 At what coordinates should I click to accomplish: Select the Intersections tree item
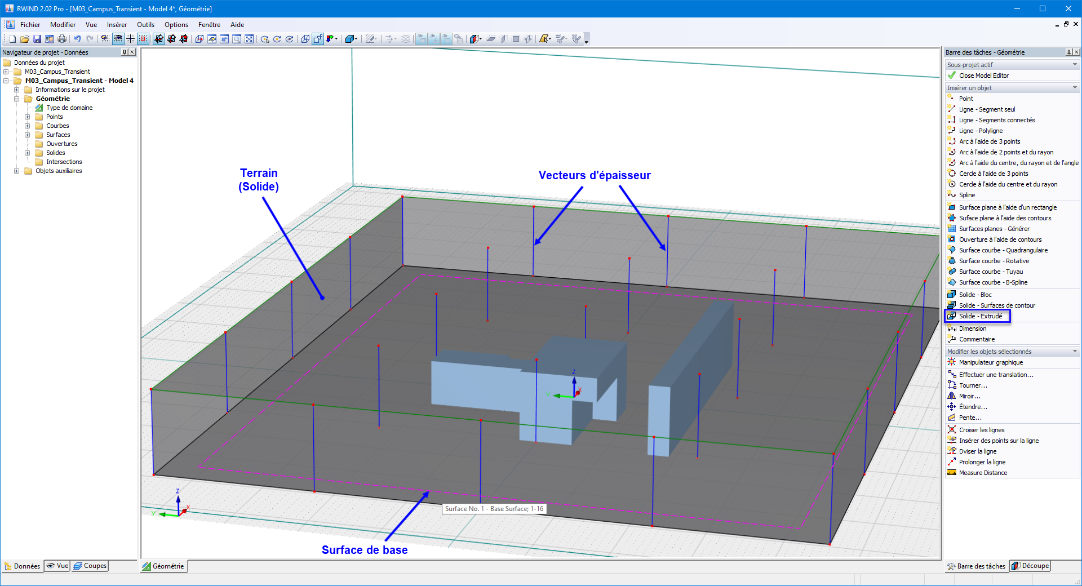64,162
